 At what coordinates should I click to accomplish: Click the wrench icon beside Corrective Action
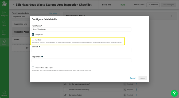coord(65,95)
